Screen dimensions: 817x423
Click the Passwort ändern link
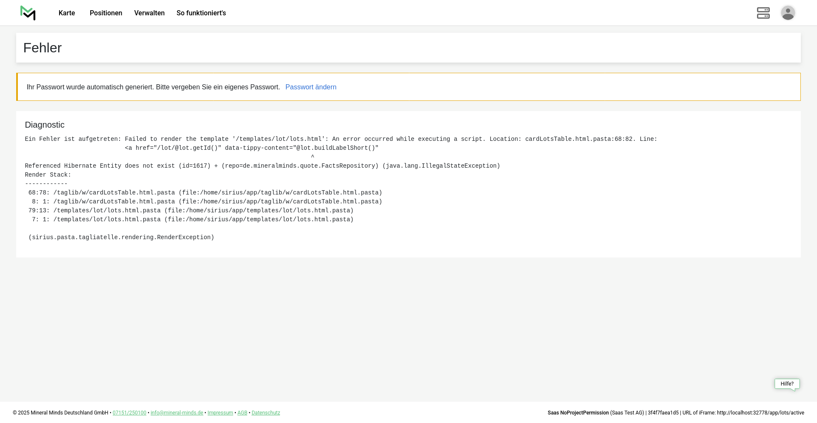[x=311, y=87]
